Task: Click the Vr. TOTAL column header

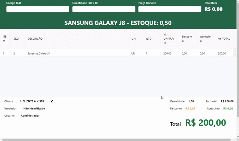Action: coord(224,39)
